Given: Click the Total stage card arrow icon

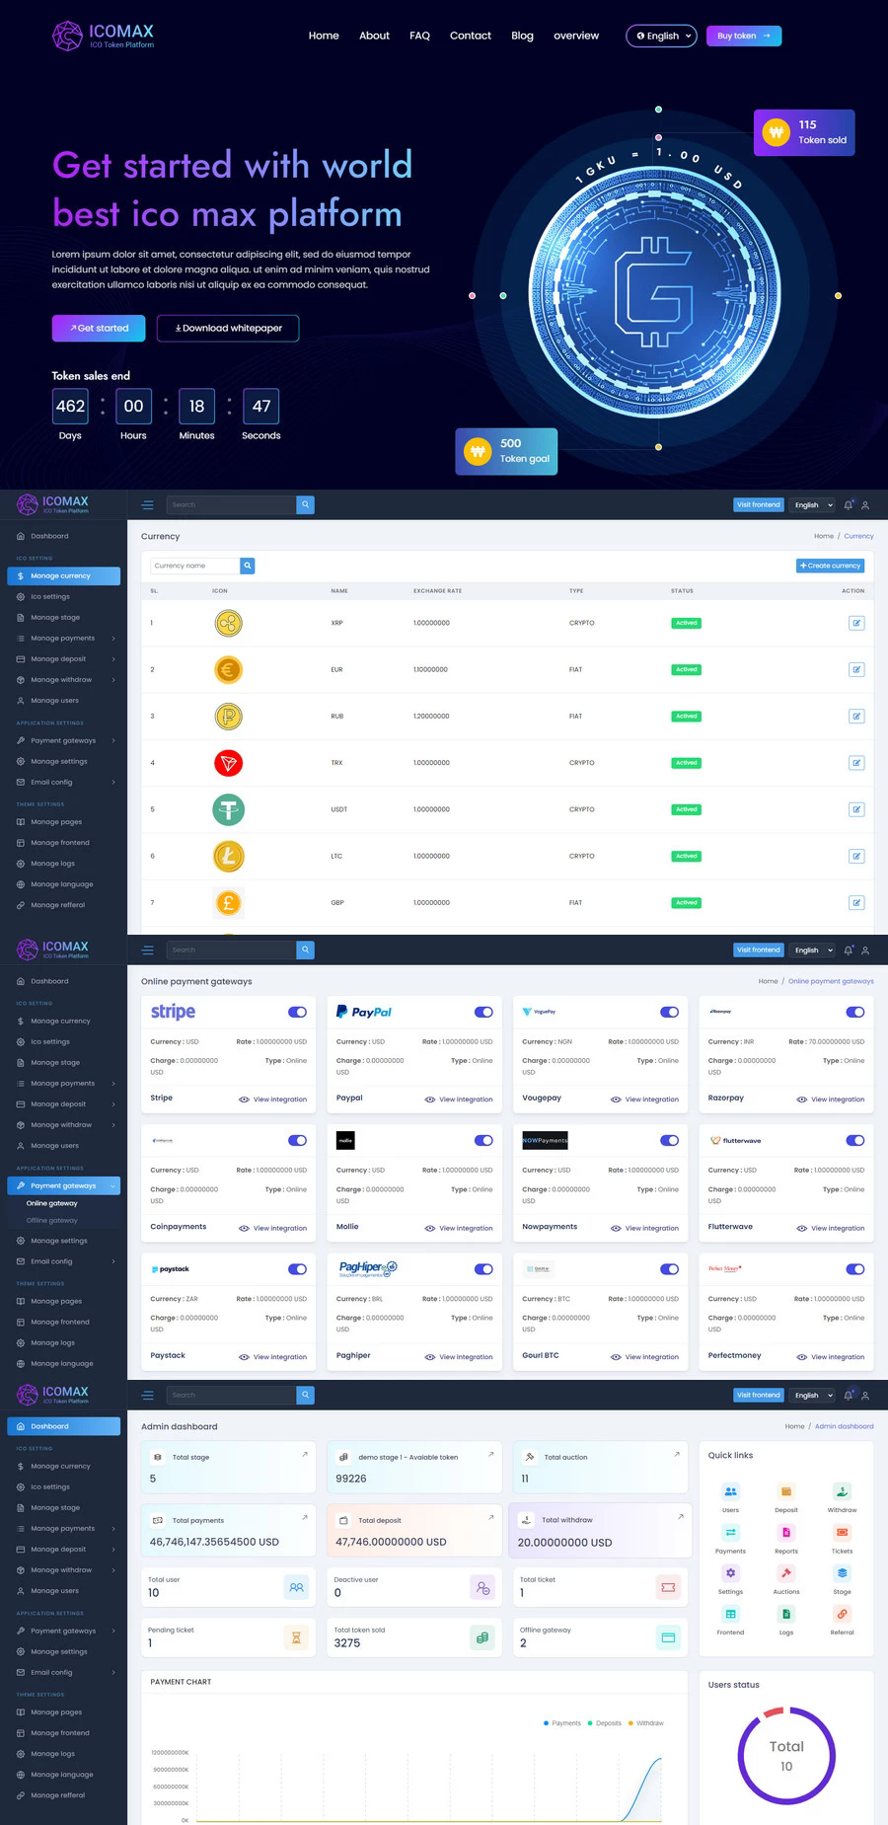Looking at the screenshot, I should pos(304,1455).
